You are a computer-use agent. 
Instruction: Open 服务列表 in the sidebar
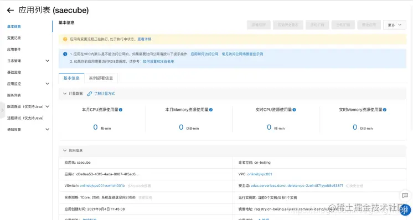tap(14, 95)
